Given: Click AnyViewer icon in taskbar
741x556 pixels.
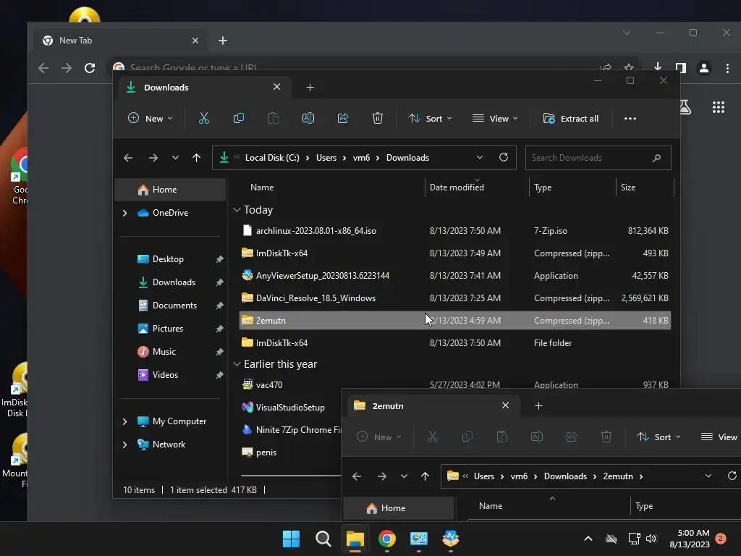Looking at the screenshot, I should point(451,539).
